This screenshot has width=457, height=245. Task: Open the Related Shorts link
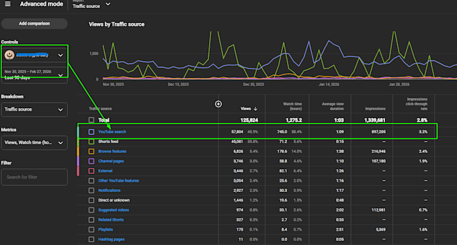(x=111, y=219)
